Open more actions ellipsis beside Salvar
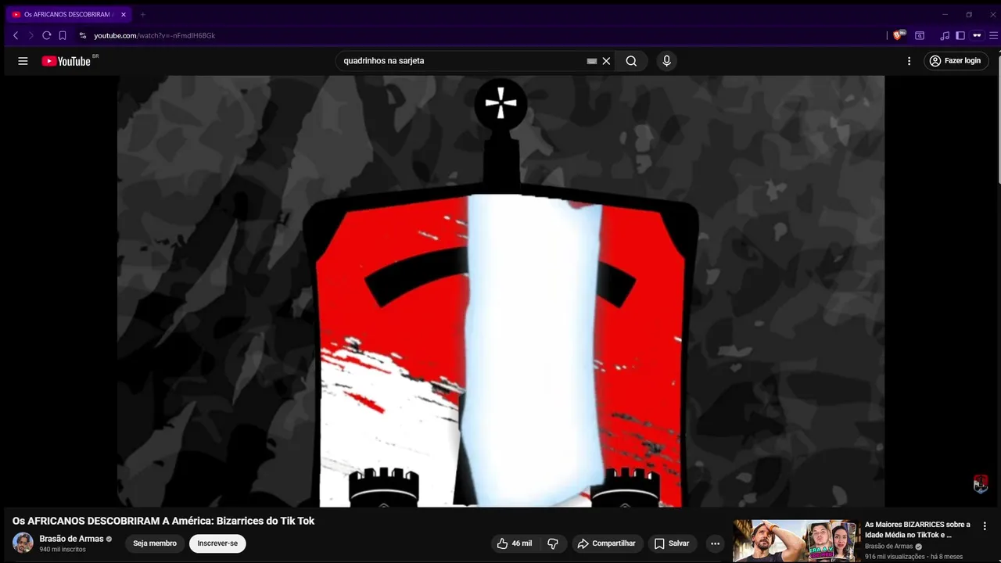This screenshot has width=1001, height=563. point(715,543)
